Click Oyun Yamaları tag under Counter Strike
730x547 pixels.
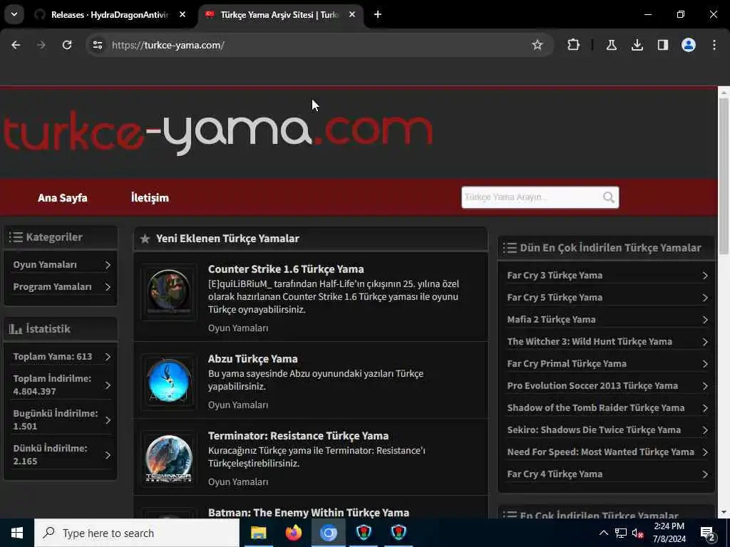pos(238,328)
